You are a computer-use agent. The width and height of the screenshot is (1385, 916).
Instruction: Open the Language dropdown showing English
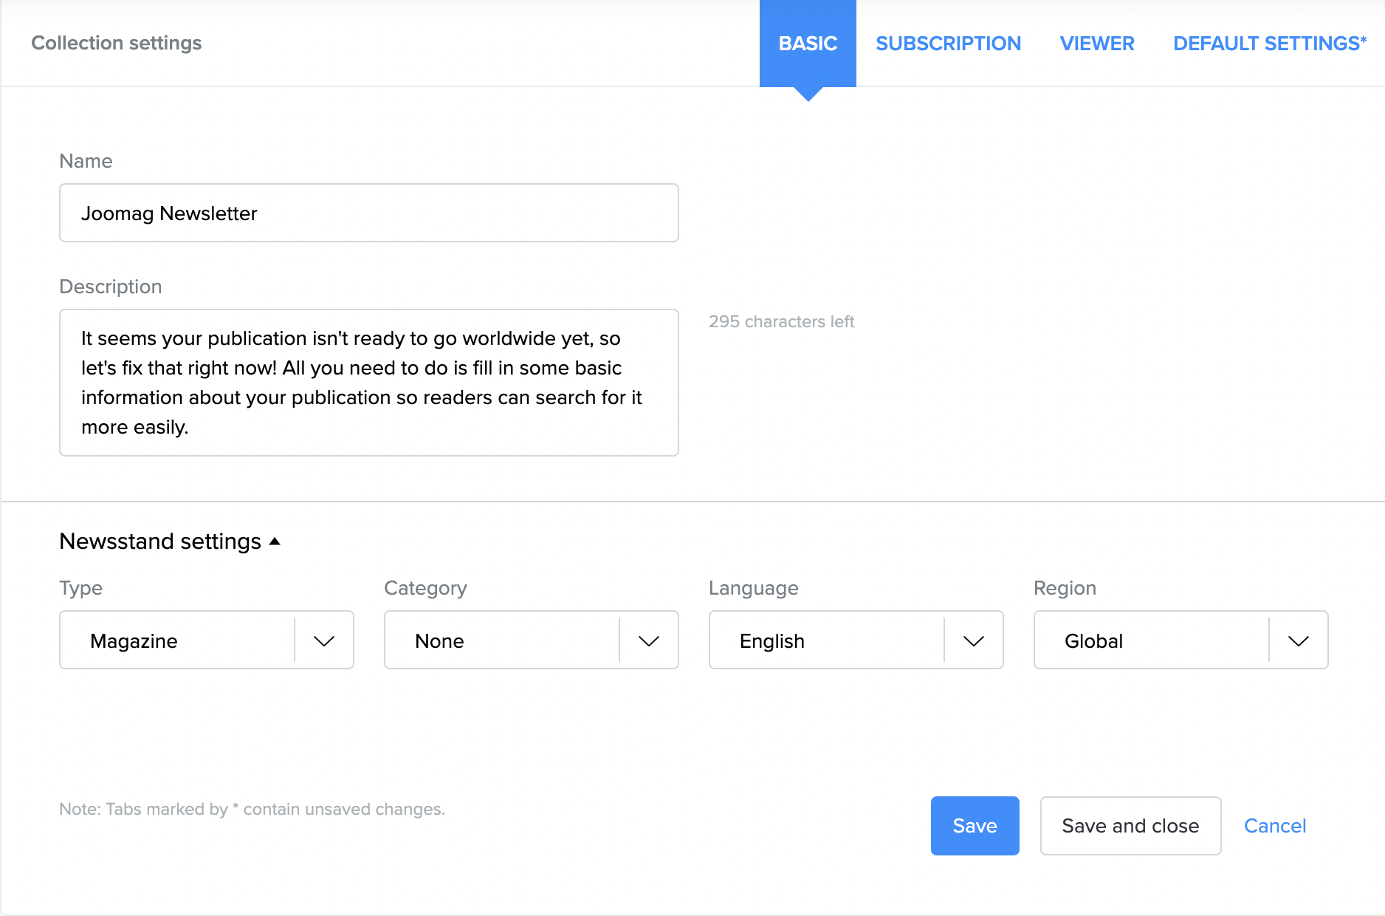[x=827, y=640]
